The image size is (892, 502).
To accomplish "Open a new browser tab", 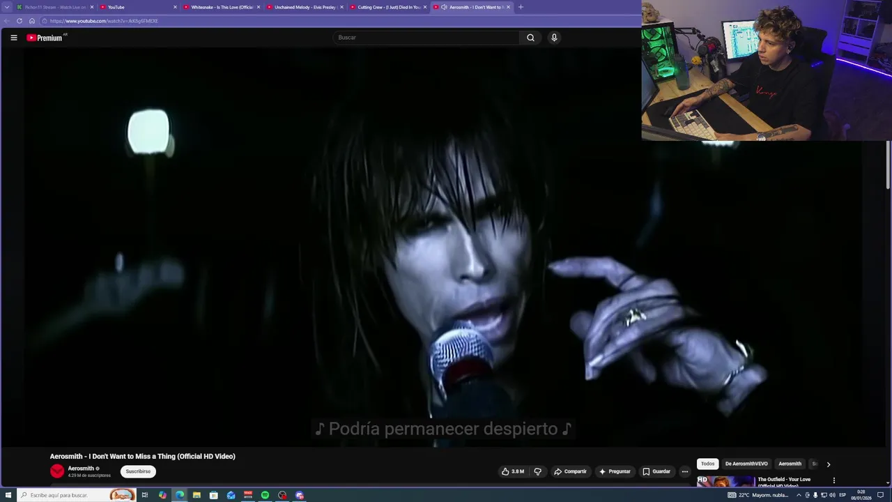I will pyautogui.click(x=521, y=7).
